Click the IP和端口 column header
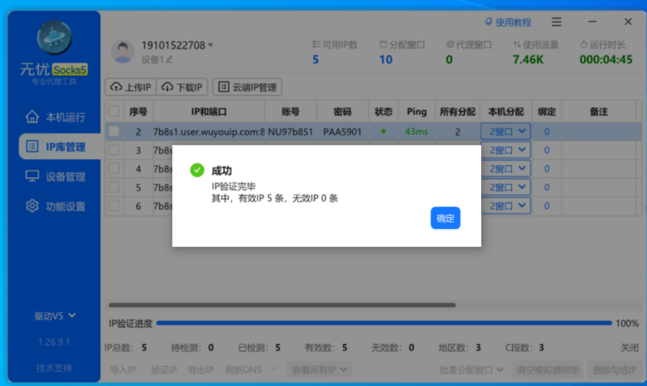647x386 pixels. [x=209, y=112]
